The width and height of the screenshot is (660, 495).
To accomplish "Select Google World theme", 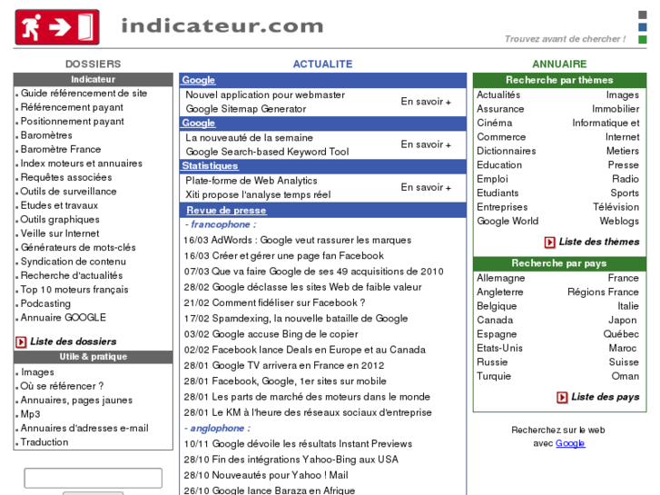I will 507,222.
